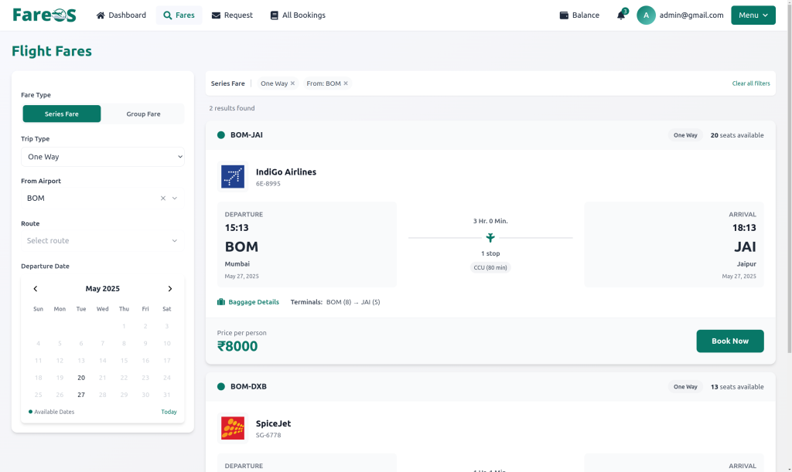Image resolution: width=792 pixels, height=472 pixels.
Task: Select May 20 in the calendar
Action: click(x=81, y=378)
